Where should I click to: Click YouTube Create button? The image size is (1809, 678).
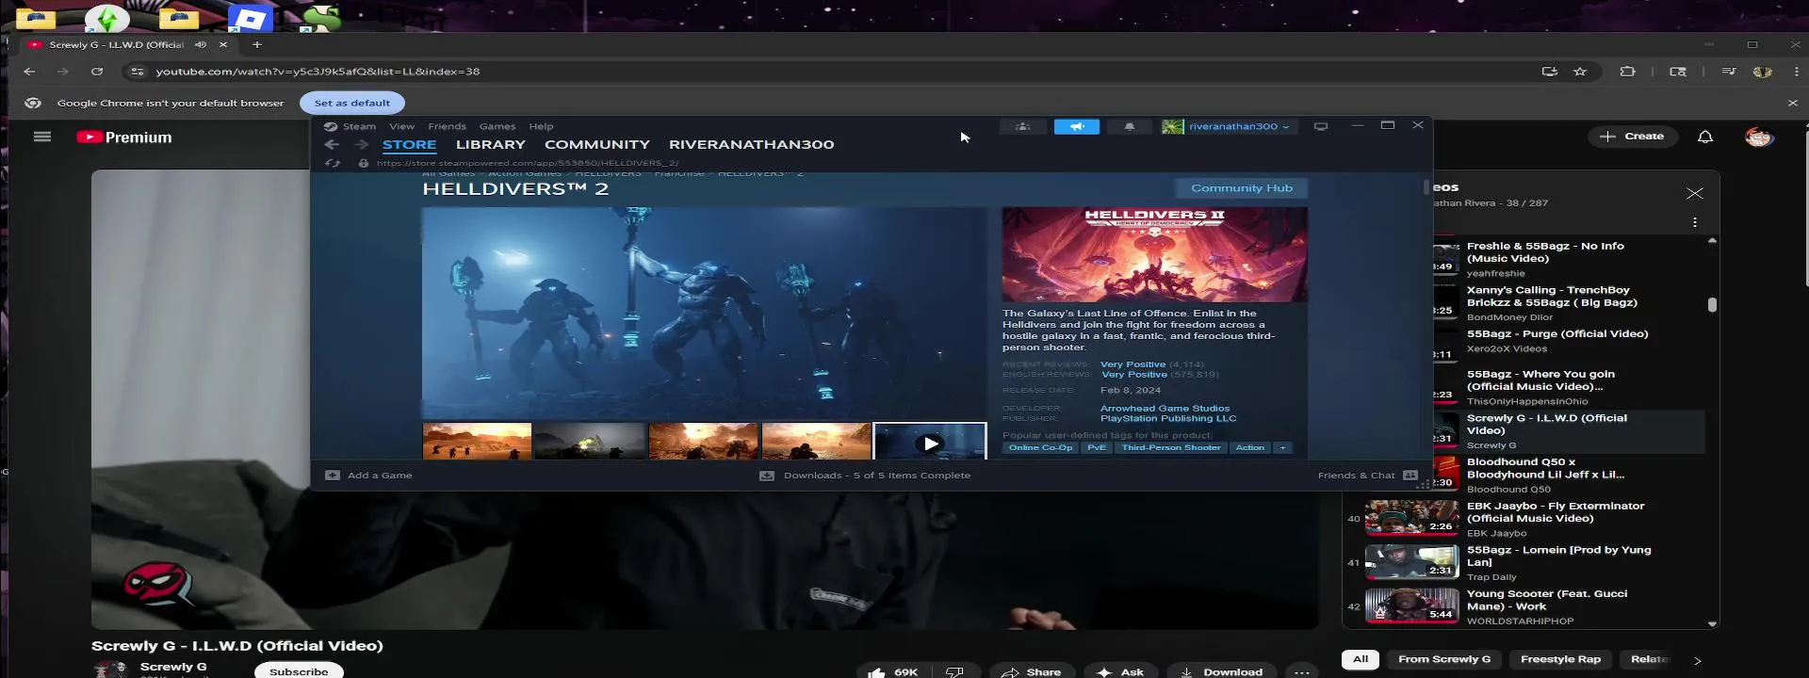[x=1632, y=137]
